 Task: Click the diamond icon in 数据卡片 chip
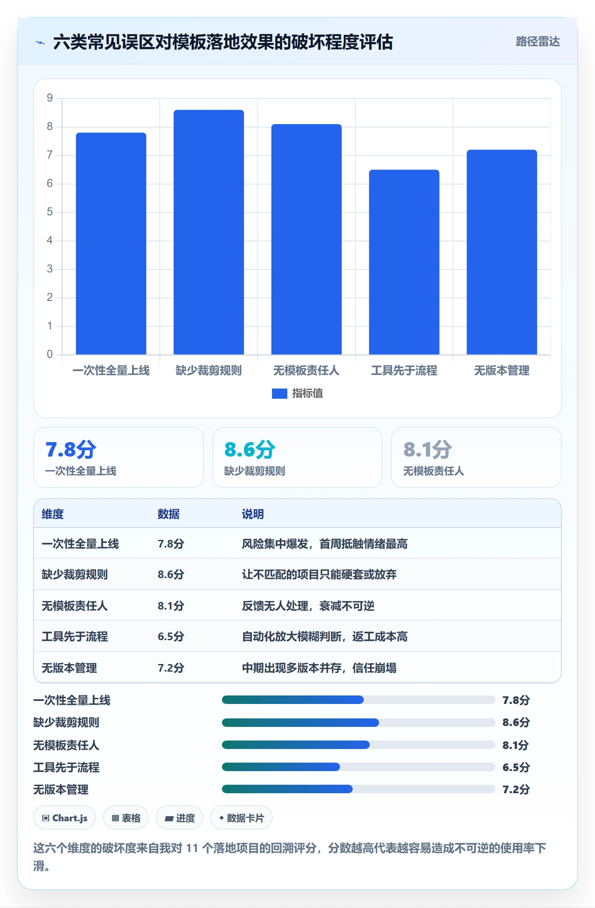pos(221,817)
